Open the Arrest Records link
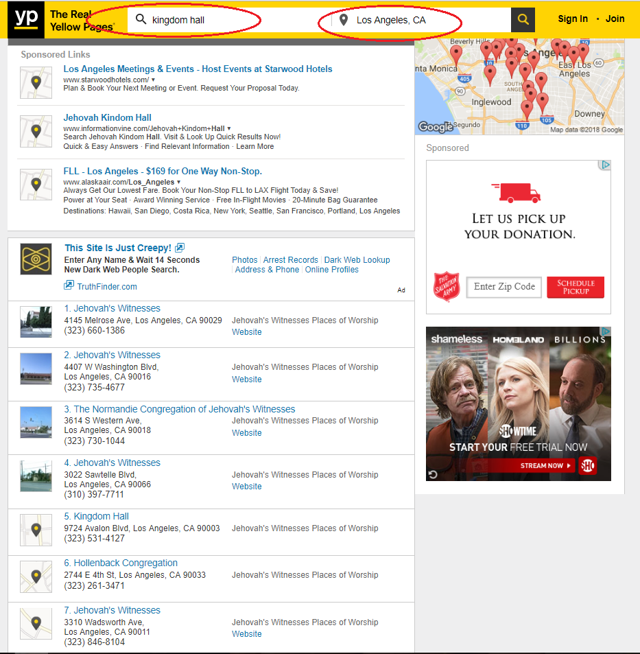Image resolution: width=640 pixels, height=654 pixels. 291,260
